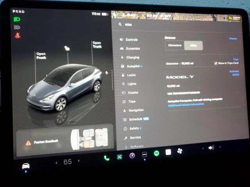The height and width of the screenshot is (187, 250).
Task: Tap the Odometer reading text
Action: click(180, 64)
